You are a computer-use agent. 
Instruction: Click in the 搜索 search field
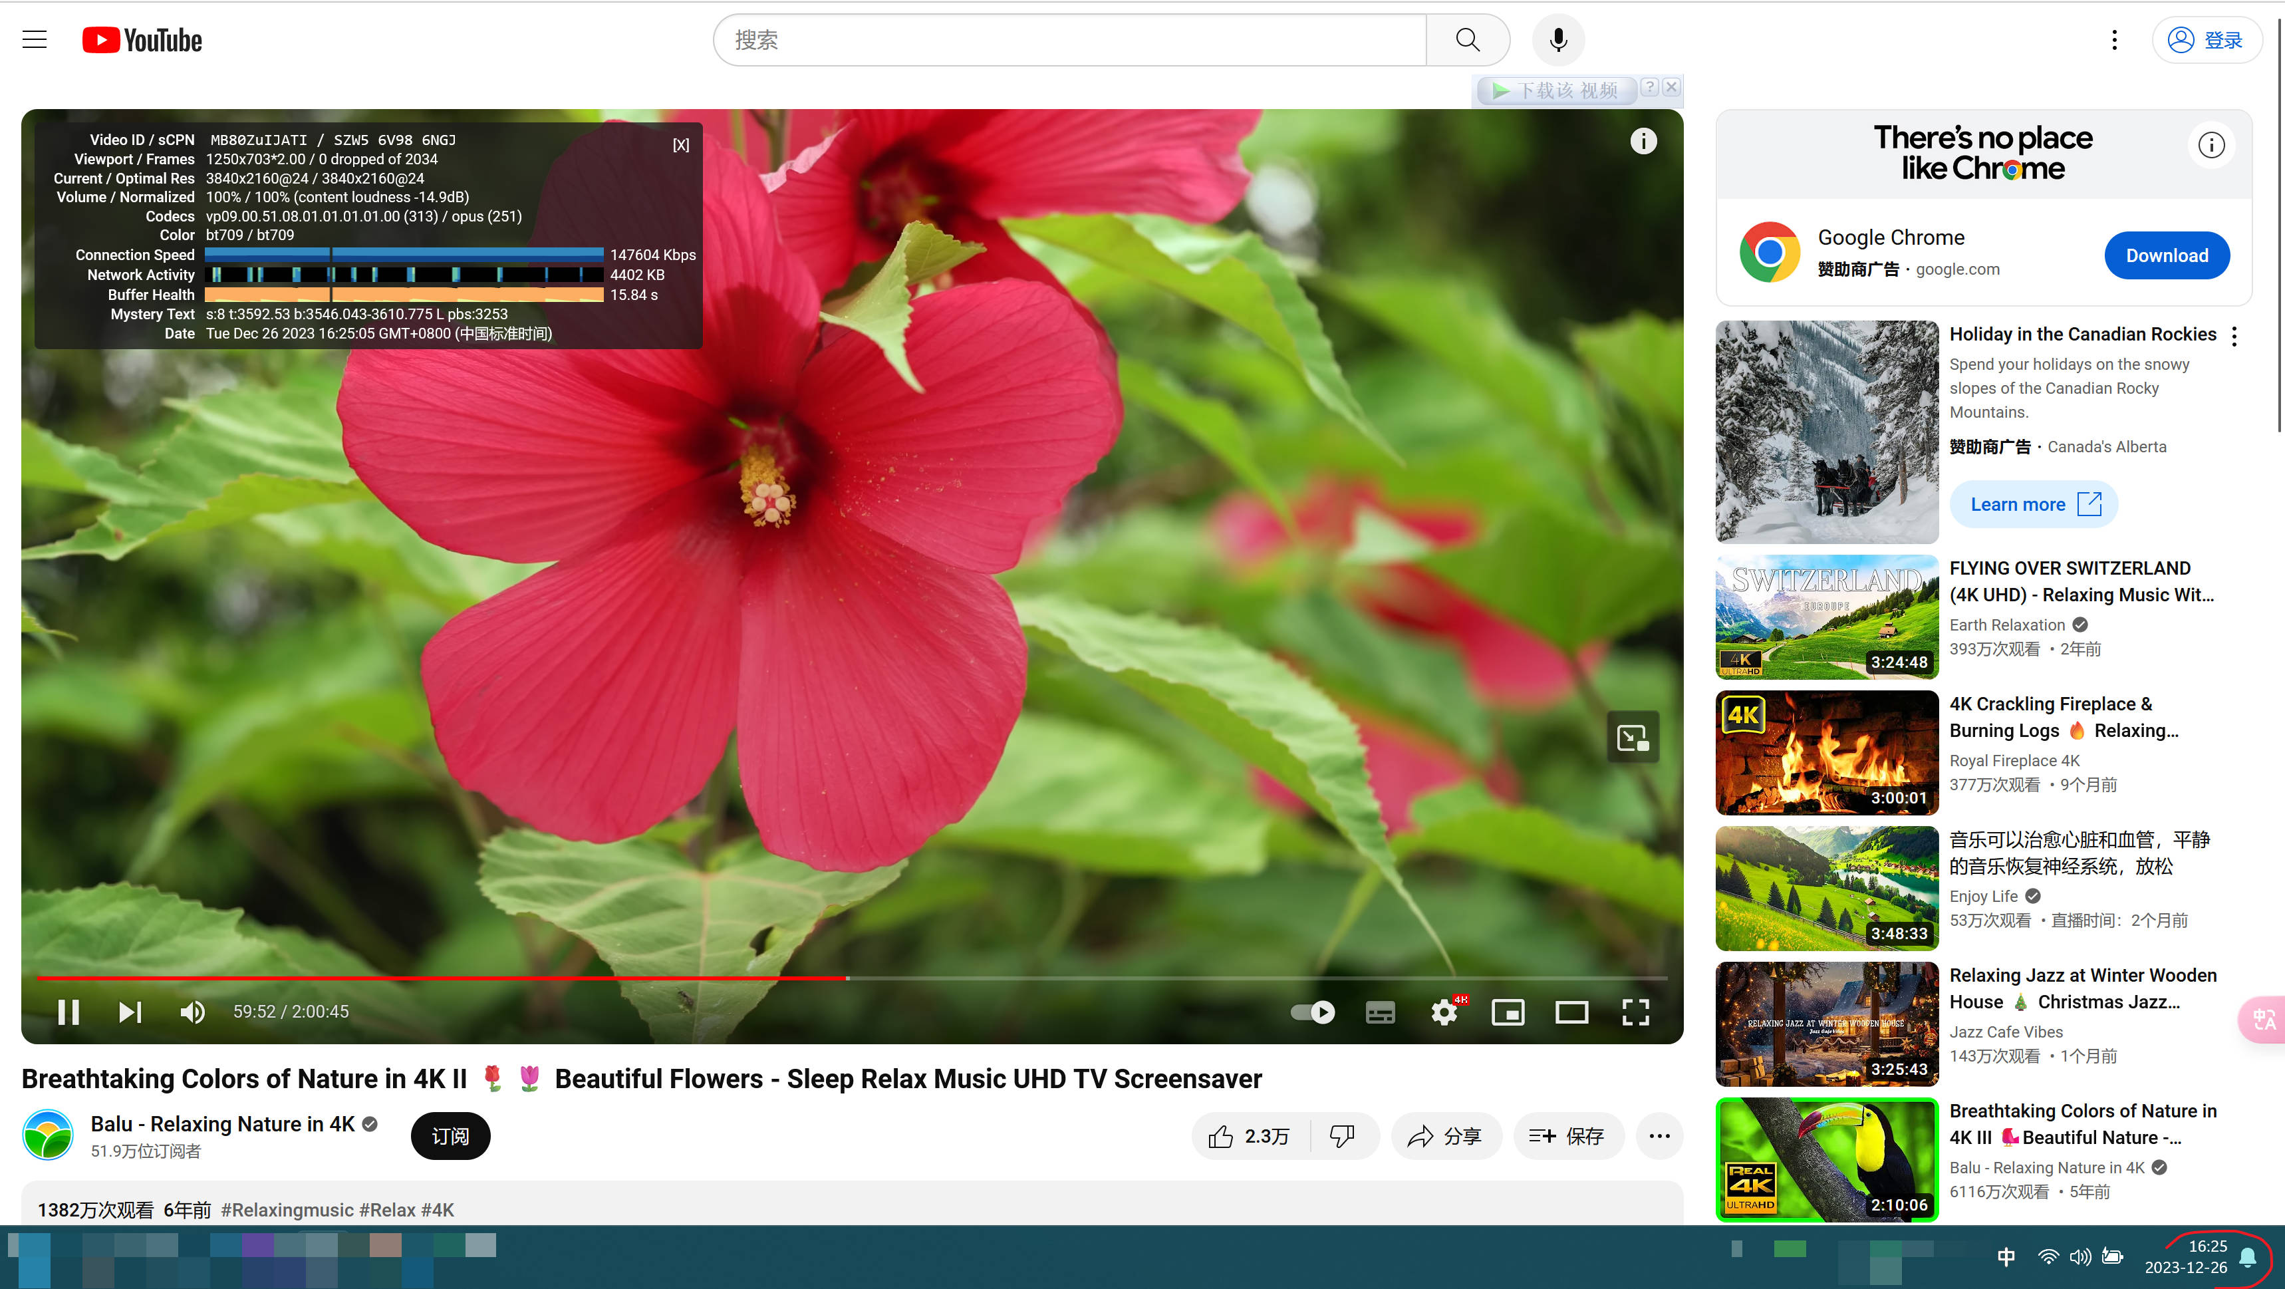[x=1069, y=40]
